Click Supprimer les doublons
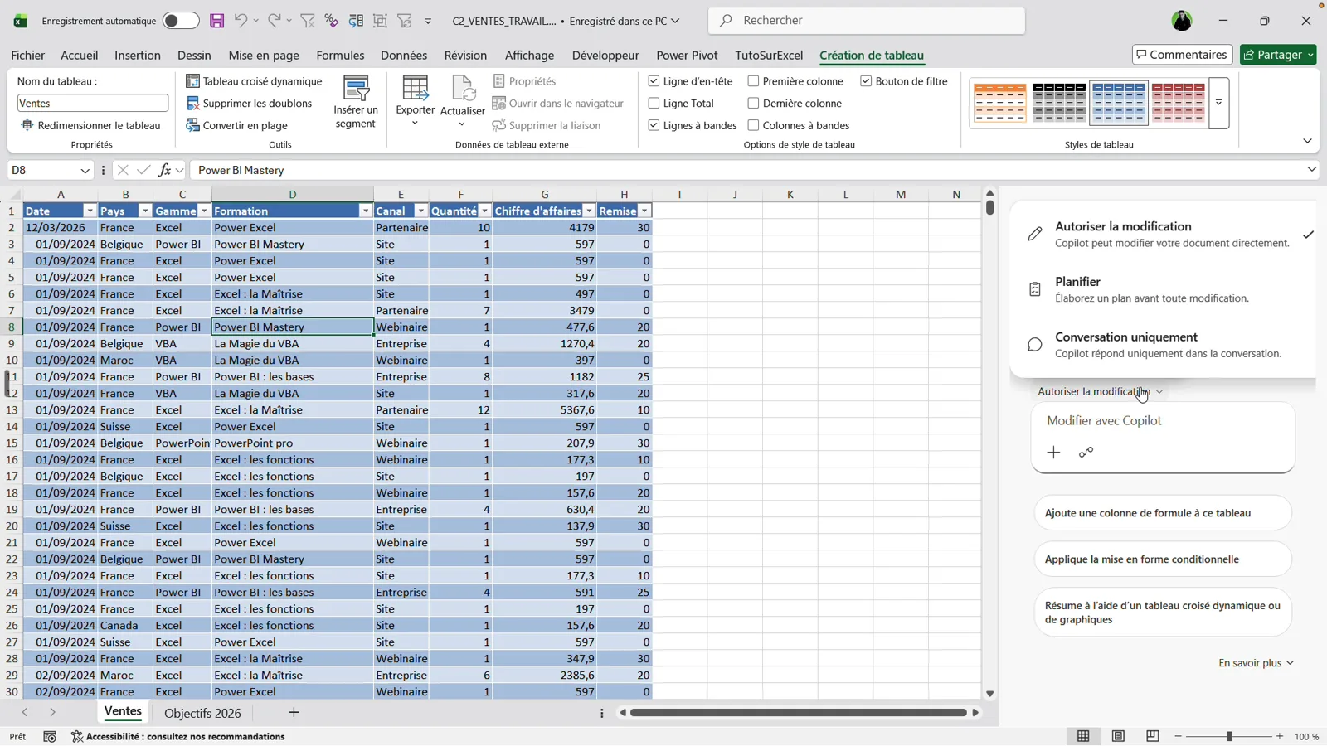The height and width of the screenshot is (746, 1327). tap(249, 104)
